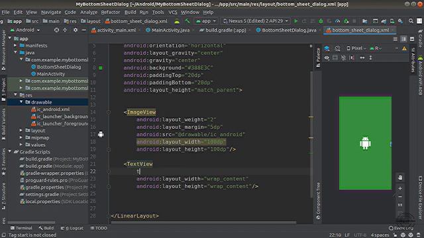This screenshot has height=238, width=424.
Task: Select ic_android.xml in drawable folder
Action: pos(50,109)
